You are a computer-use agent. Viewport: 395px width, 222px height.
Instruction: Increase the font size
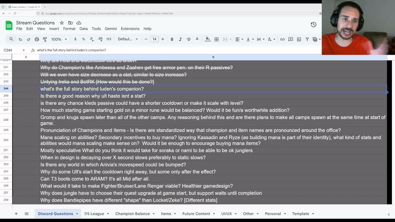pyautogui.click(x=163, y=39)
